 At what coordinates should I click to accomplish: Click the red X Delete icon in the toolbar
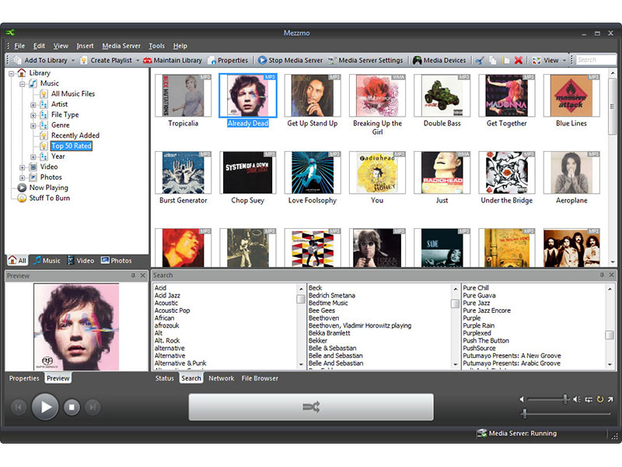tap(519, 61)
